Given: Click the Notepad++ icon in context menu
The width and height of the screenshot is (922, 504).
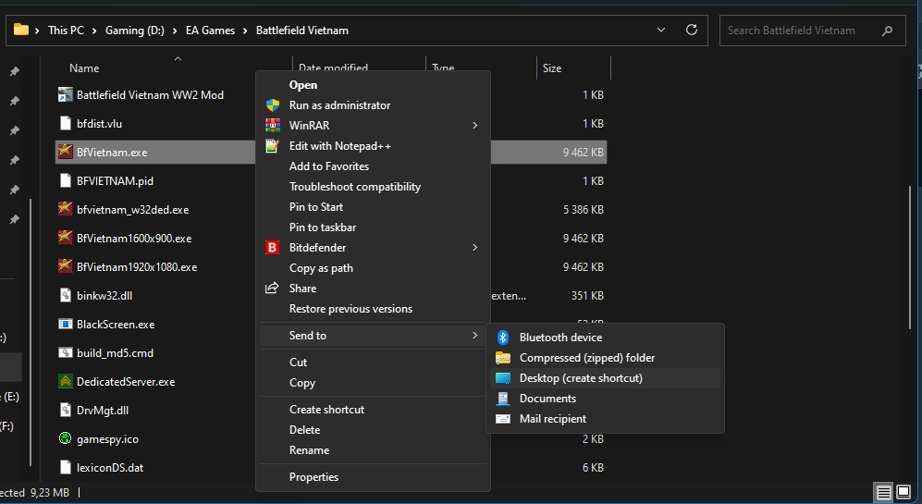Looking at the screenshot, I should tap(272, 146).
